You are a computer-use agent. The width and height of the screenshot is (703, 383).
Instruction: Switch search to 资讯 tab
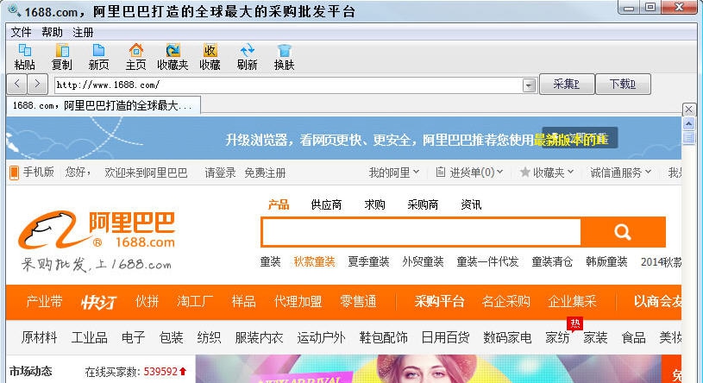pyautogui.click(x=471, y=205)
